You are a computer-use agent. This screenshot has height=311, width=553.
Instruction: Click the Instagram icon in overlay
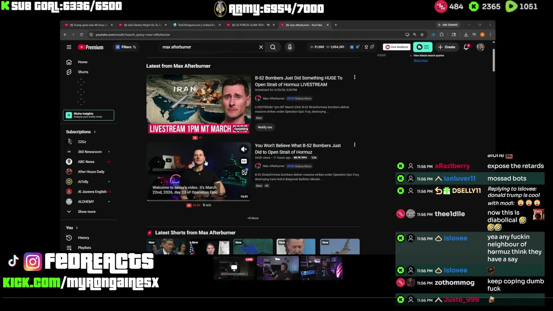pos(33,262)
